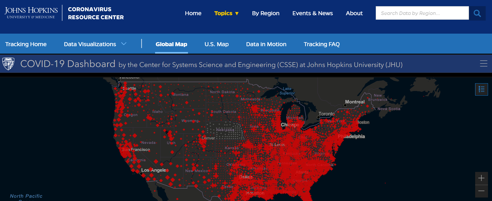Open the By Region menu
The image size is (492, 201).
[x=266, y=13]
